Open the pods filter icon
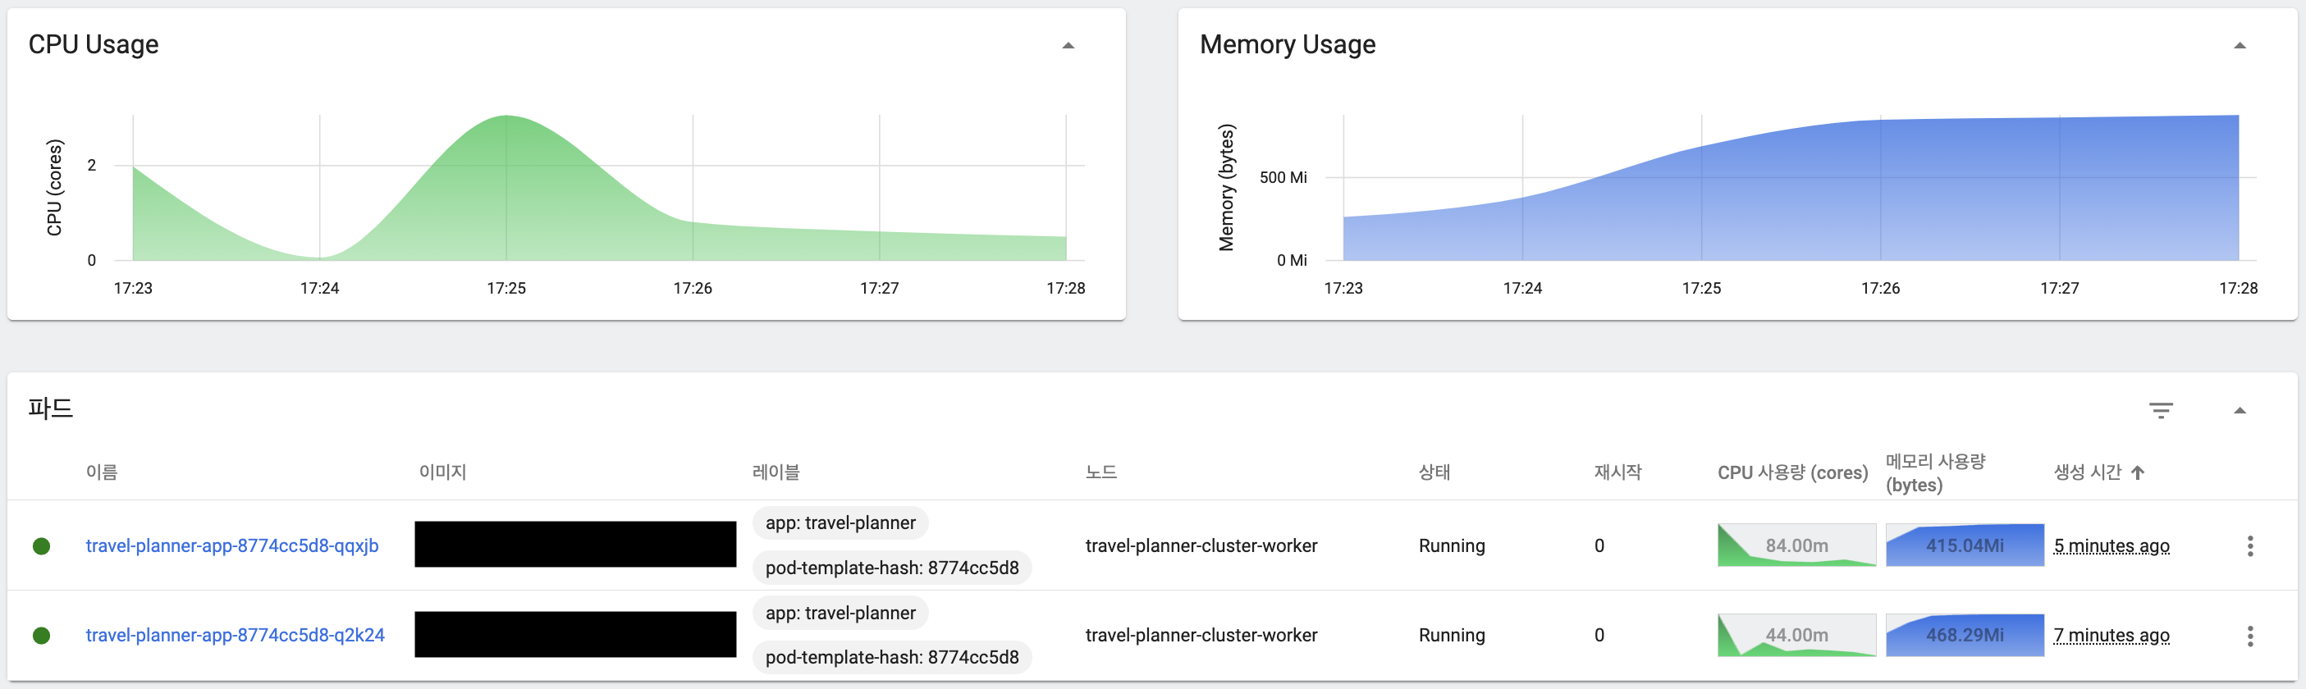 pyautogui.click(x=2160, y=411)
